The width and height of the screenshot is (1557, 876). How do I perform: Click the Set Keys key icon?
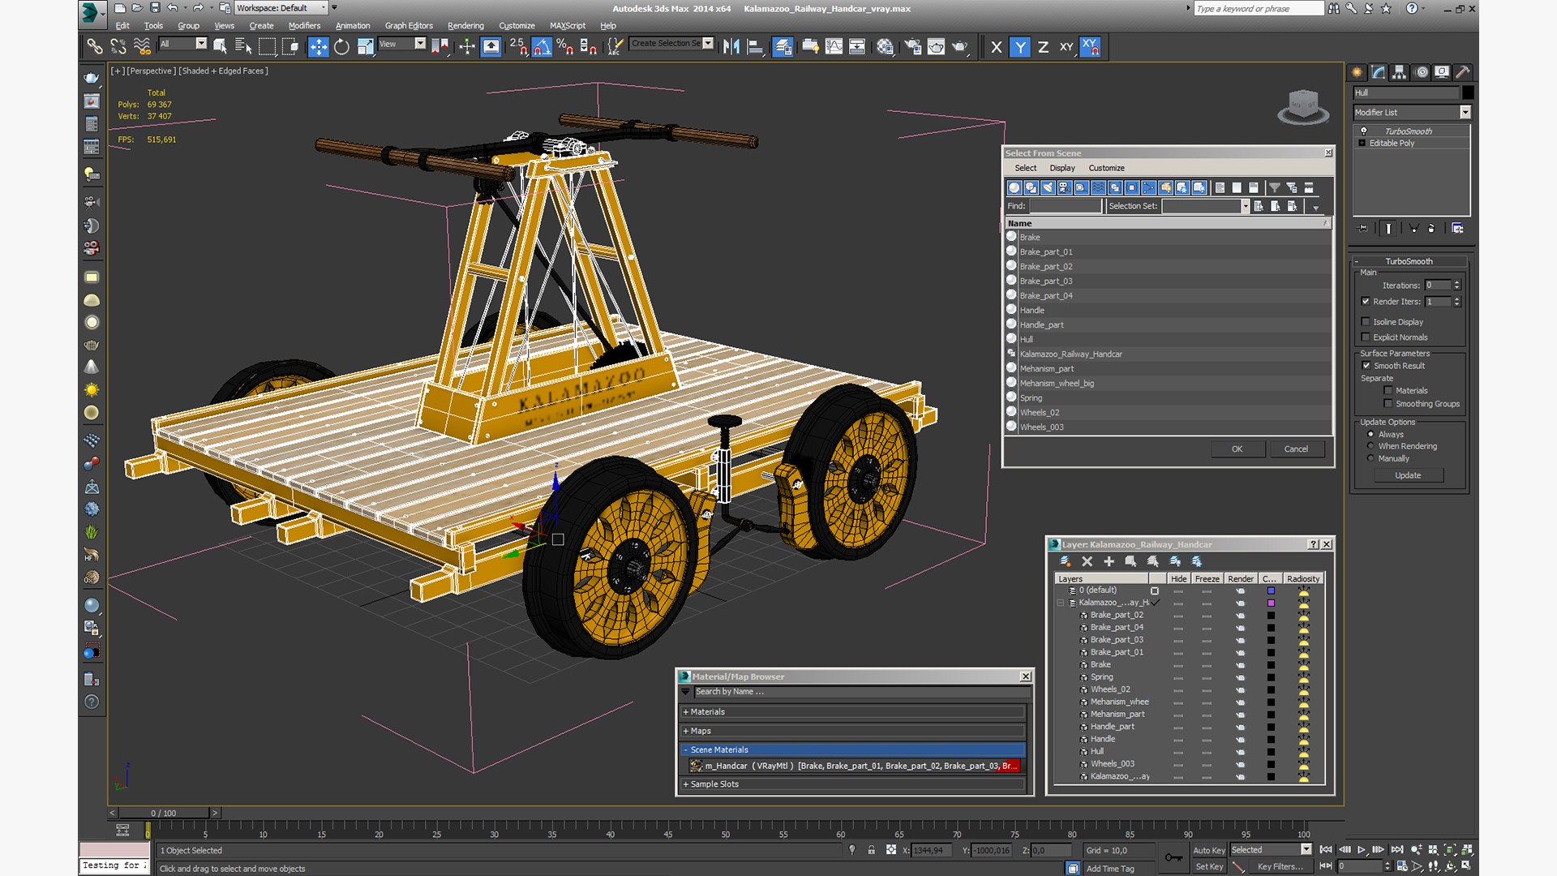pyautogui.click(x=1173, y=857)
